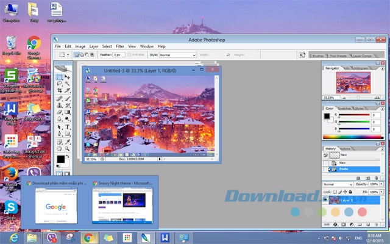Select the Pen tool
The image size is (390, 244).
[x=60, y=134]
